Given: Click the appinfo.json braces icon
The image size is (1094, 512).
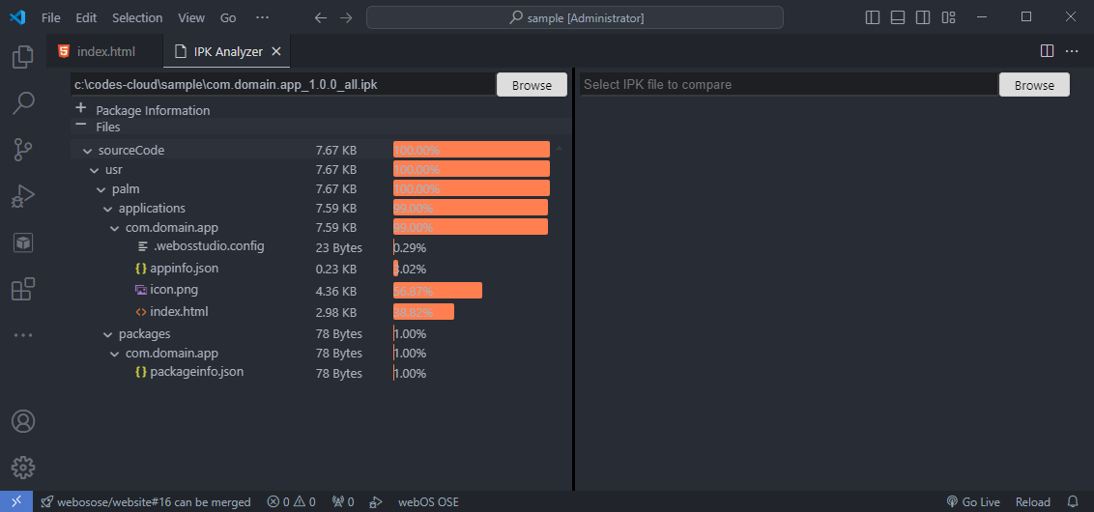Looking at the screenshot, I should 141,269.
